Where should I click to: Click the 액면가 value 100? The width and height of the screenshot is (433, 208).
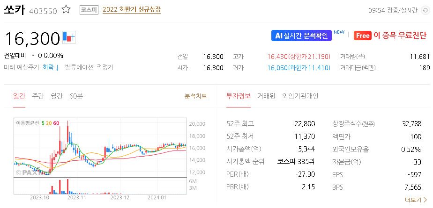pyautogui.click(x=416, y=136)
